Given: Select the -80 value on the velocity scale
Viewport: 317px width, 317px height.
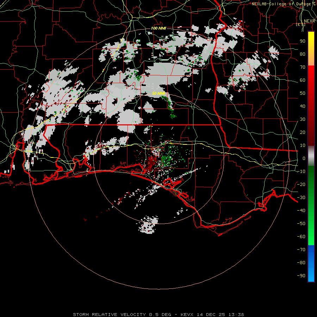Looking at the screenshot, I should coord(301,263).
